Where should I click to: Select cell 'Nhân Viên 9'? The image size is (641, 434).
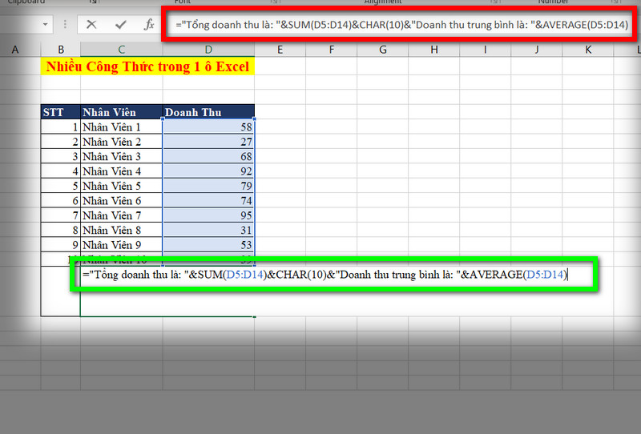122,245
